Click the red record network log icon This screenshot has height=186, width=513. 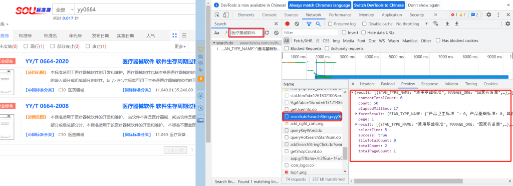287,24
